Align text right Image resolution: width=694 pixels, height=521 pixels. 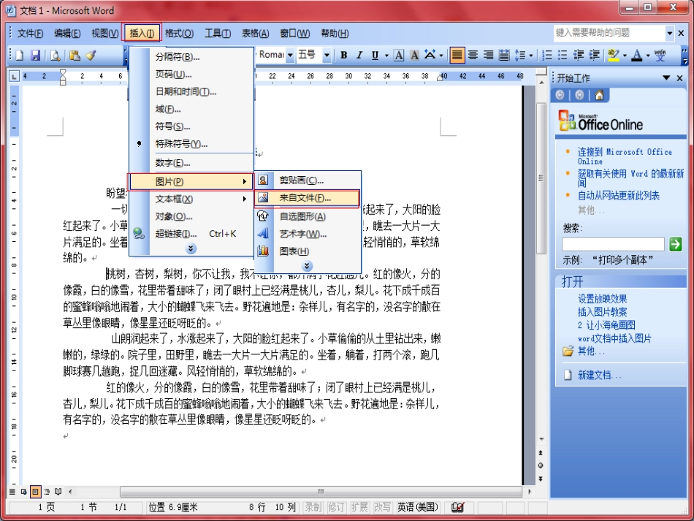[x=488, y=55]
